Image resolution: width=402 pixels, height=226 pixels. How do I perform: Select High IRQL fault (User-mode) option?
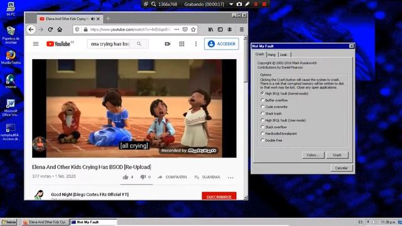click(x=283, y=120)
